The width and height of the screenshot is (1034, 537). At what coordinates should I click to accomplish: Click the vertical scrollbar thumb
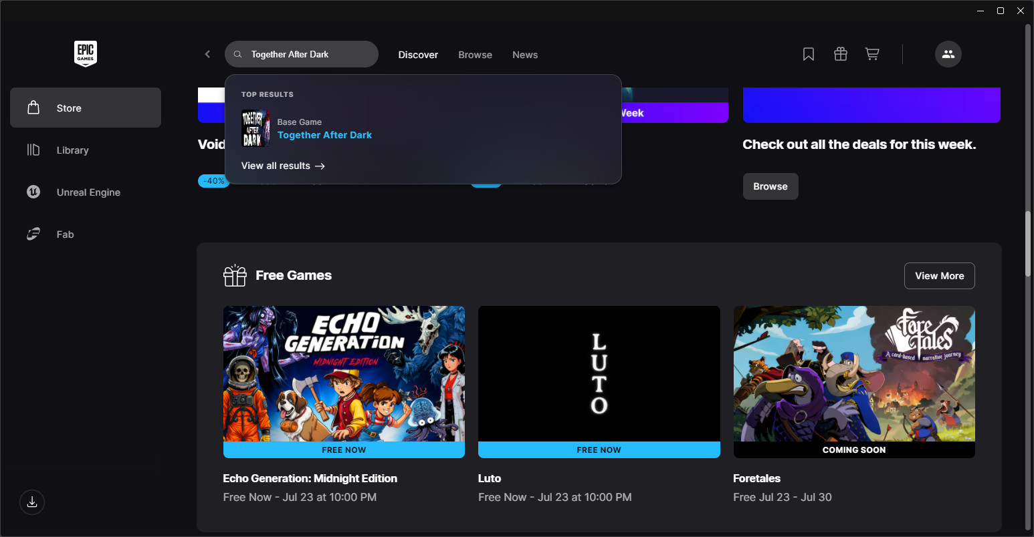pyautogui.click(x=1028, y=244)
